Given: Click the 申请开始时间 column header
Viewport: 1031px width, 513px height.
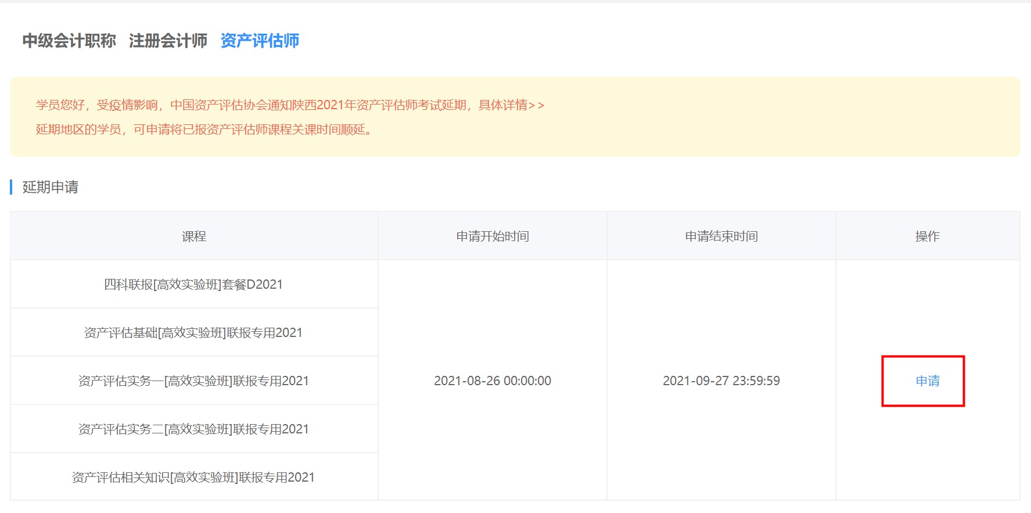Looking at the screenshot, I should 493,236.
